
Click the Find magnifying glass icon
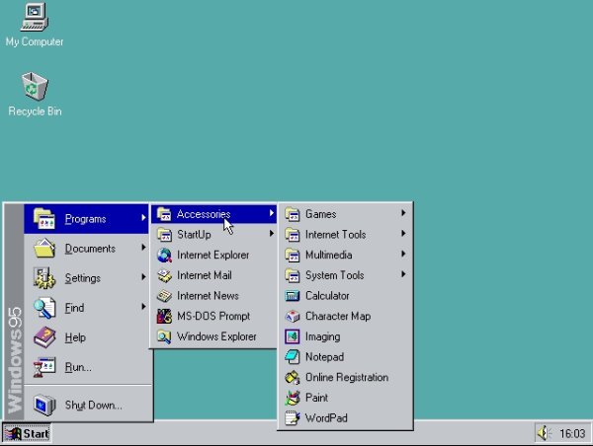[44, 308]
